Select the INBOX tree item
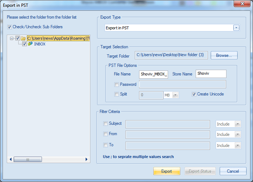 click(x=39, y=44)
